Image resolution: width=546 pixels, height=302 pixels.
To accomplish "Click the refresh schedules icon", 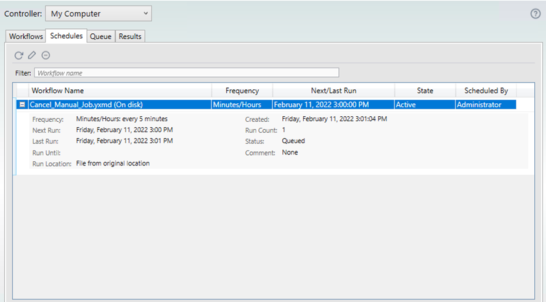I will (x=19, y=55).
